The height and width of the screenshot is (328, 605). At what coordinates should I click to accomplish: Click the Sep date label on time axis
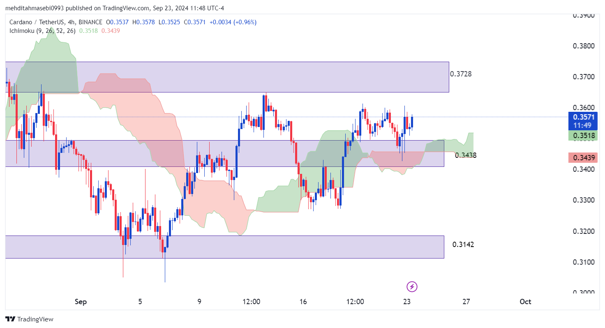[81, 302]
